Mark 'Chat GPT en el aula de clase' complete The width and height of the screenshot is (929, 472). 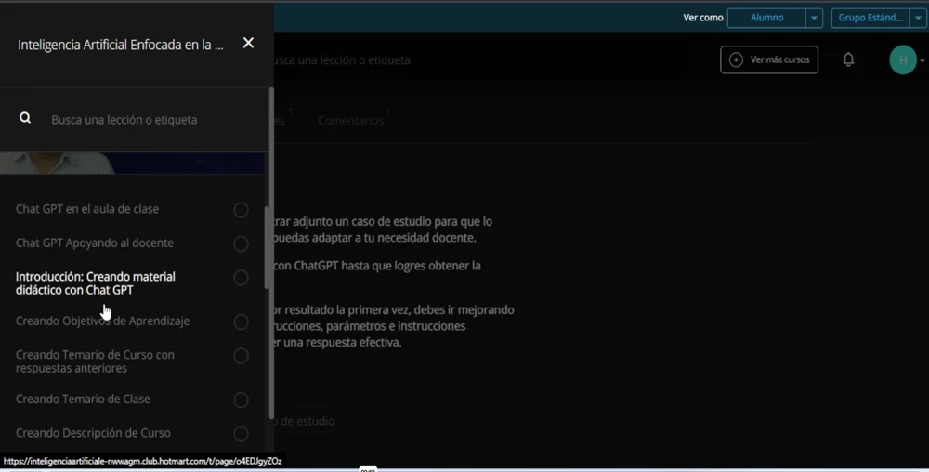click(241, 210)
